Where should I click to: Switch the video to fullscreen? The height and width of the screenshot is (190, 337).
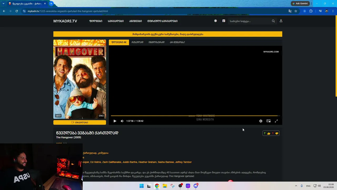[x=276, y=121]
